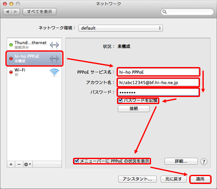Click the アカウント名 input field
This screenshot has height=189, width=217.
pos(158,82)
